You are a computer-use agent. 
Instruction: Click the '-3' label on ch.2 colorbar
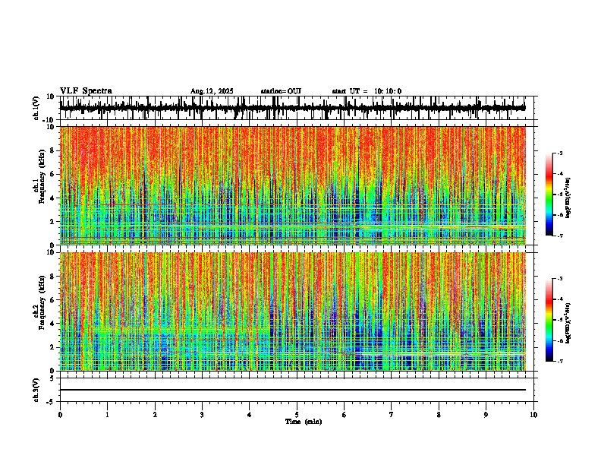click(560, 279)
